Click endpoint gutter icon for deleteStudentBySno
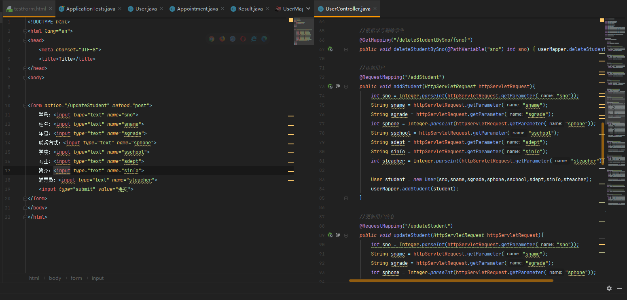The height and width of the screenshot is (300, 627). click(x=330, y=49)
